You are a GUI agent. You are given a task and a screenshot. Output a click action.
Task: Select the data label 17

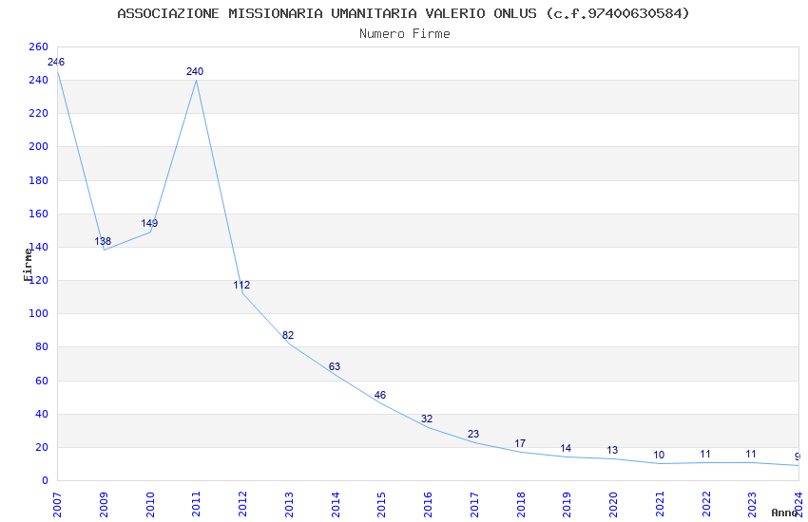click(x=520, y=443)
